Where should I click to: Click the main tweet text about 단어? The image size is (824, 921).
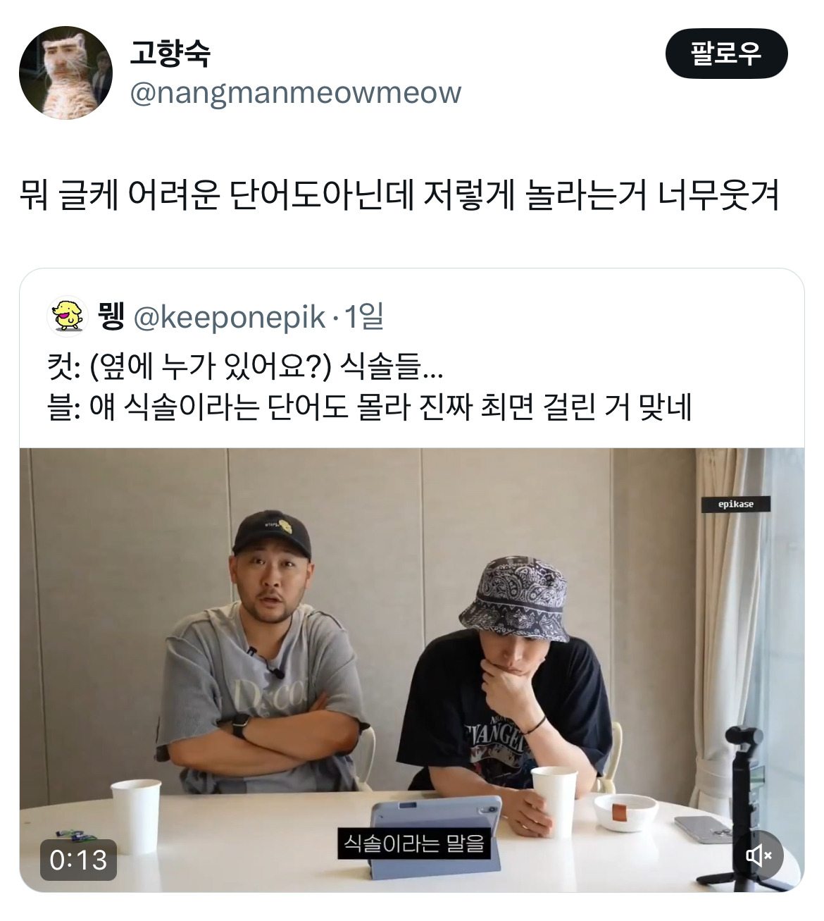click(399, 195)
